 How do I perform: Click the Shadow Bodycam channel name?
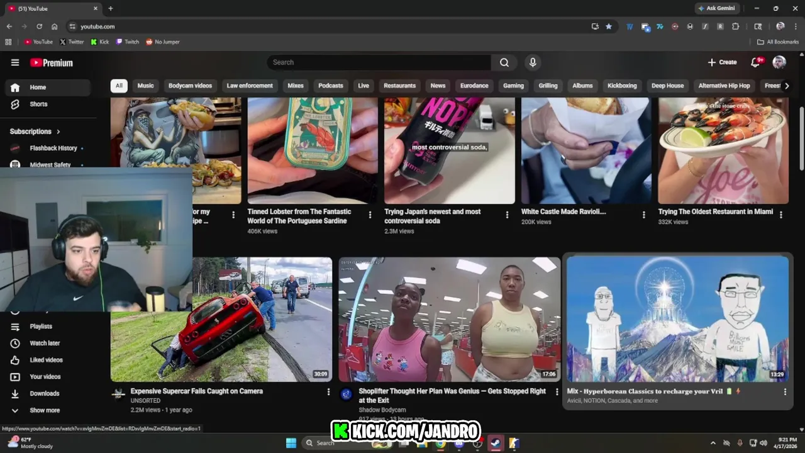click(x=382, y=410)
